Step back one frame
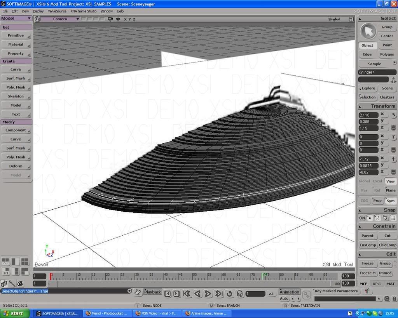The image size is (398, 318). [x=168, y=294]
